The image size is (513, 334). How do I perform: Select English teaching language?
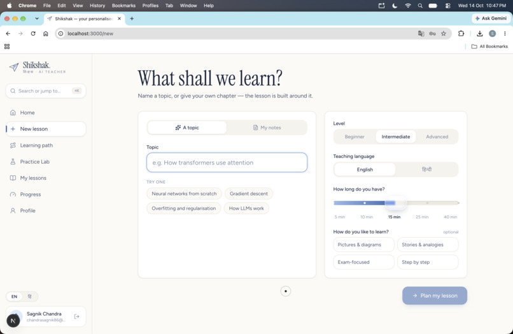click(x=365, y=170)
